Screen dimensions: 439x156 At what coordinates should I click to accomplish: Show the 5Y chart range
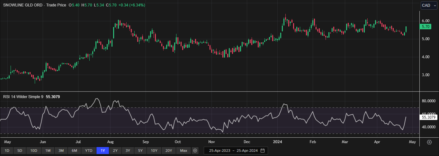click(140, 151)
